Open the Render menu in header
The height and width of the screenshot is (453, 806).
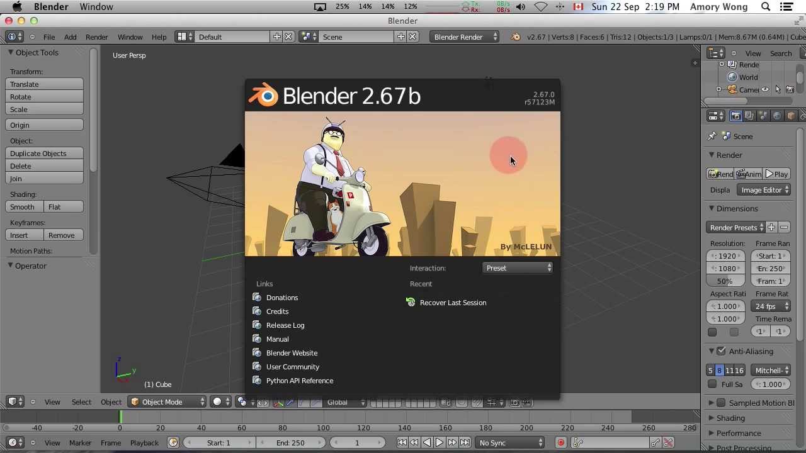[96, 36]
